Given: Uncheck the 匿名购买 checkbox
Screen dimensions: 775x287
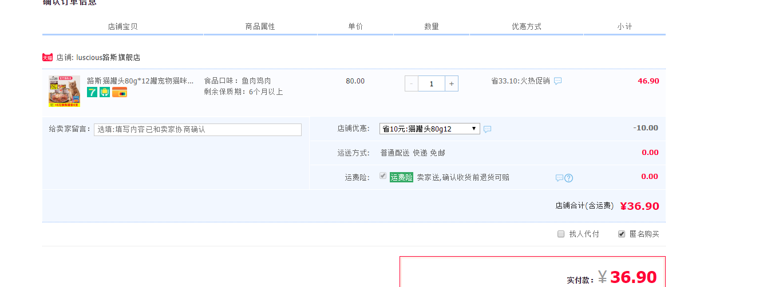Looking at the screenshot, I should click(622, 234).
